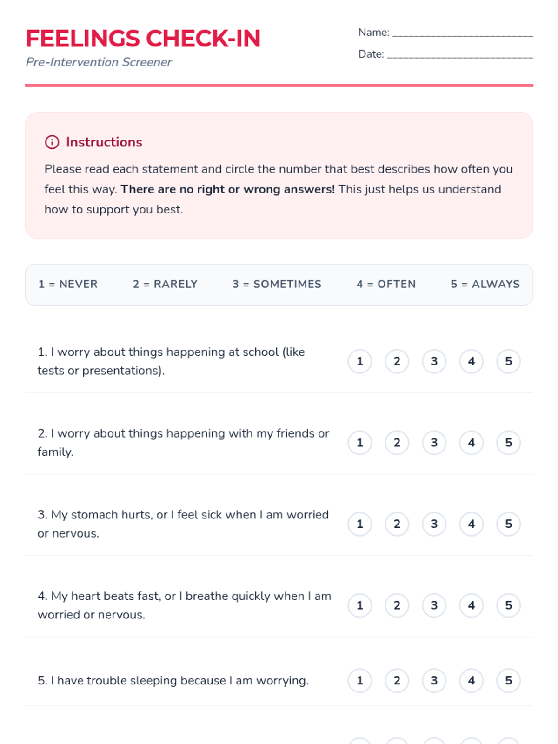Mark 3 for stomach hurts statement

click(434, 524)
